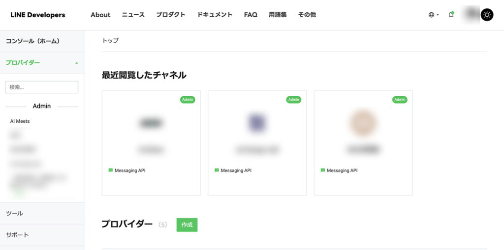Image resolution: width=504 pixels, height=250 pixels.
Task: Collapse the プロバイダー sidebar section
Action: (x=42, y=62)
